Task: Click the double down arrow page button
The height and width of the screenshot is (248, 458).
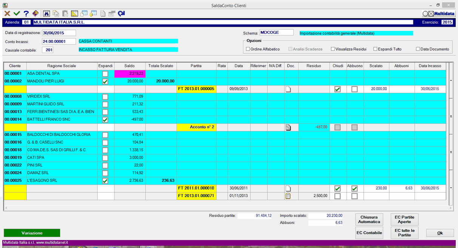Action: pos(450,152)
